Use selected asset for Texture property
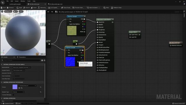 (19, 88)
